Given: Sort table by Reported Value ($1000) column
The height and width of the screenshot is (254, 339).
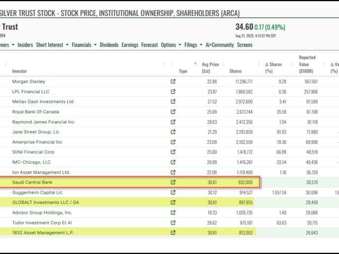Looking at the screenshot, I should [307, 64].
